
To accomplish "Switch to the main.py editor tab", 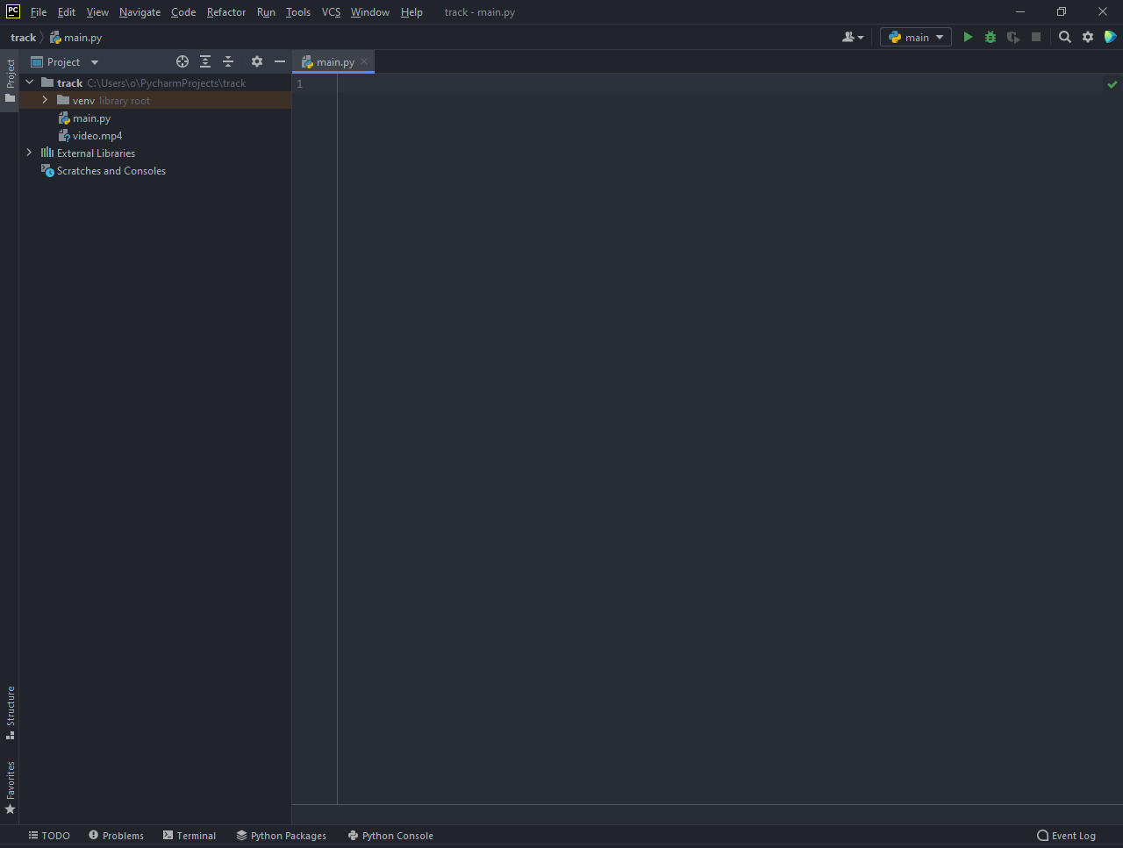I will (333, 61).
